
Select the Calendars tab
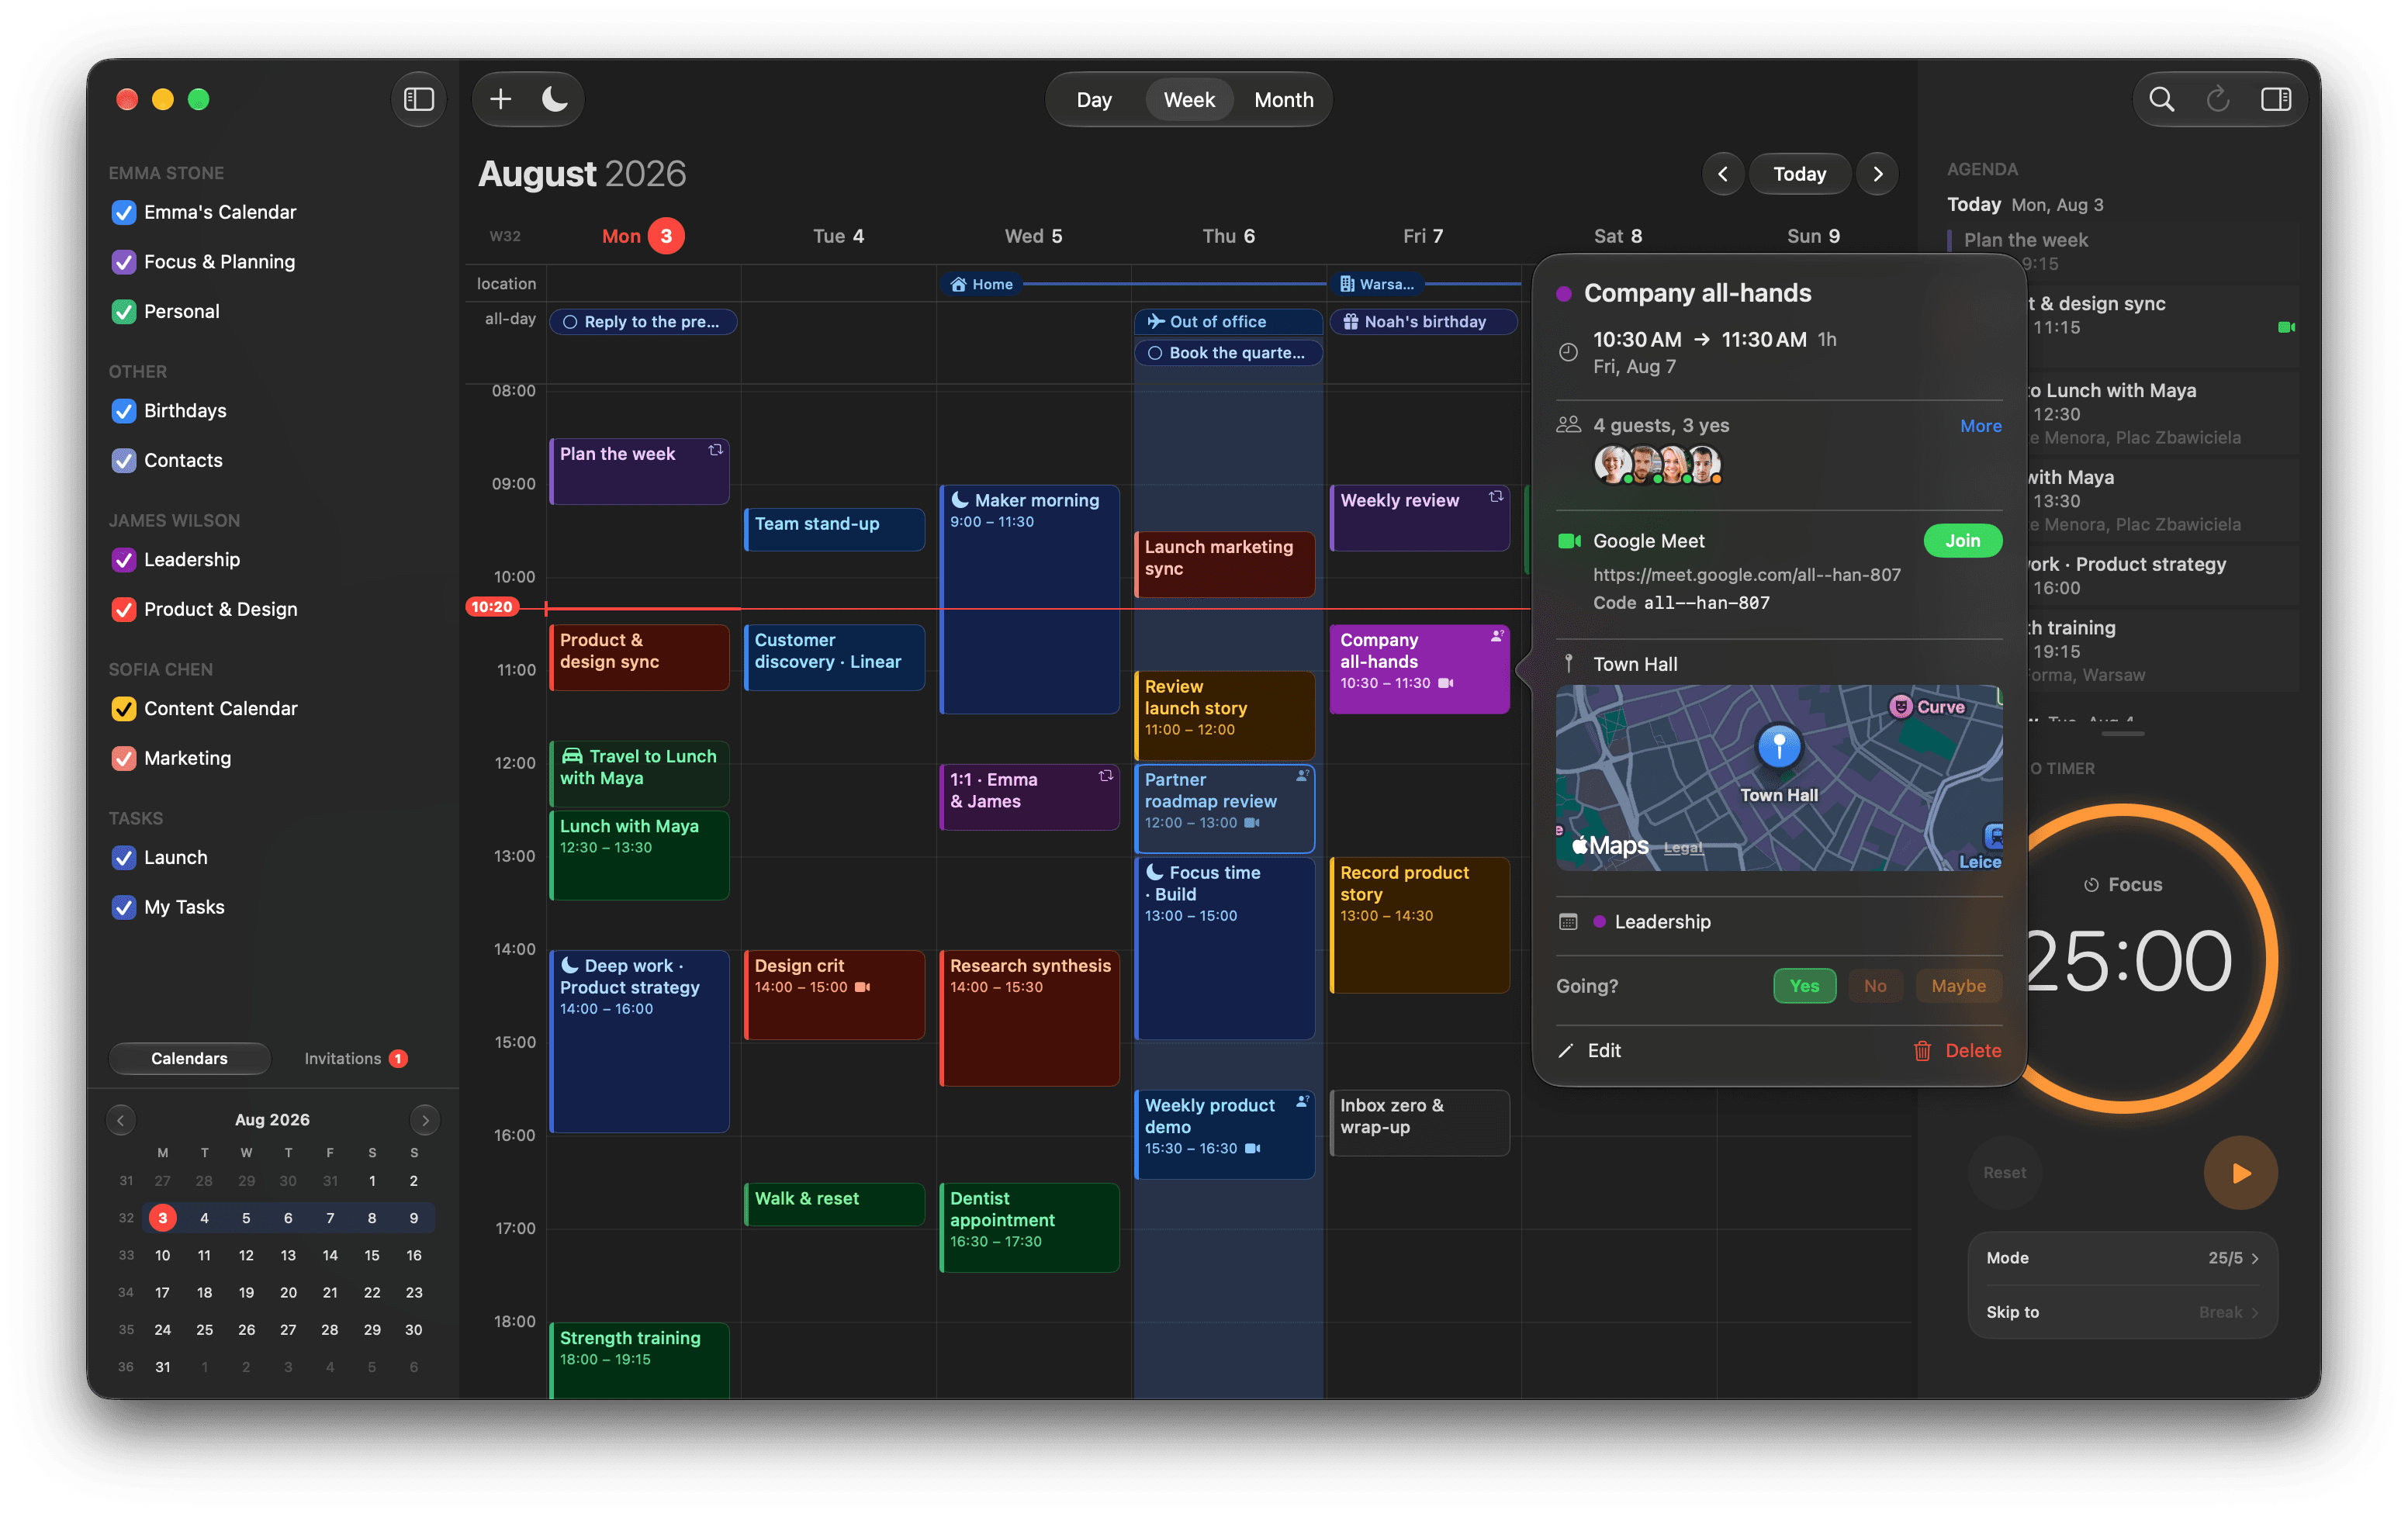[189, 1058]
